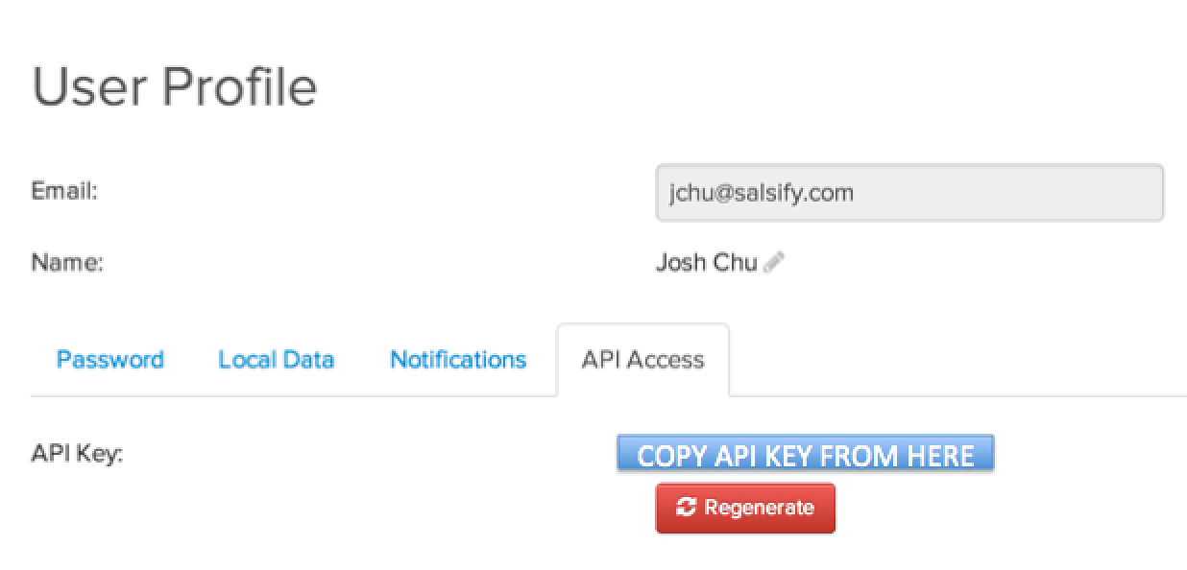The width and height of the screenshot is (1187, 570).
Task: Click the User Profile page heading
Action: pyautogui.click(x=175, y=85)
